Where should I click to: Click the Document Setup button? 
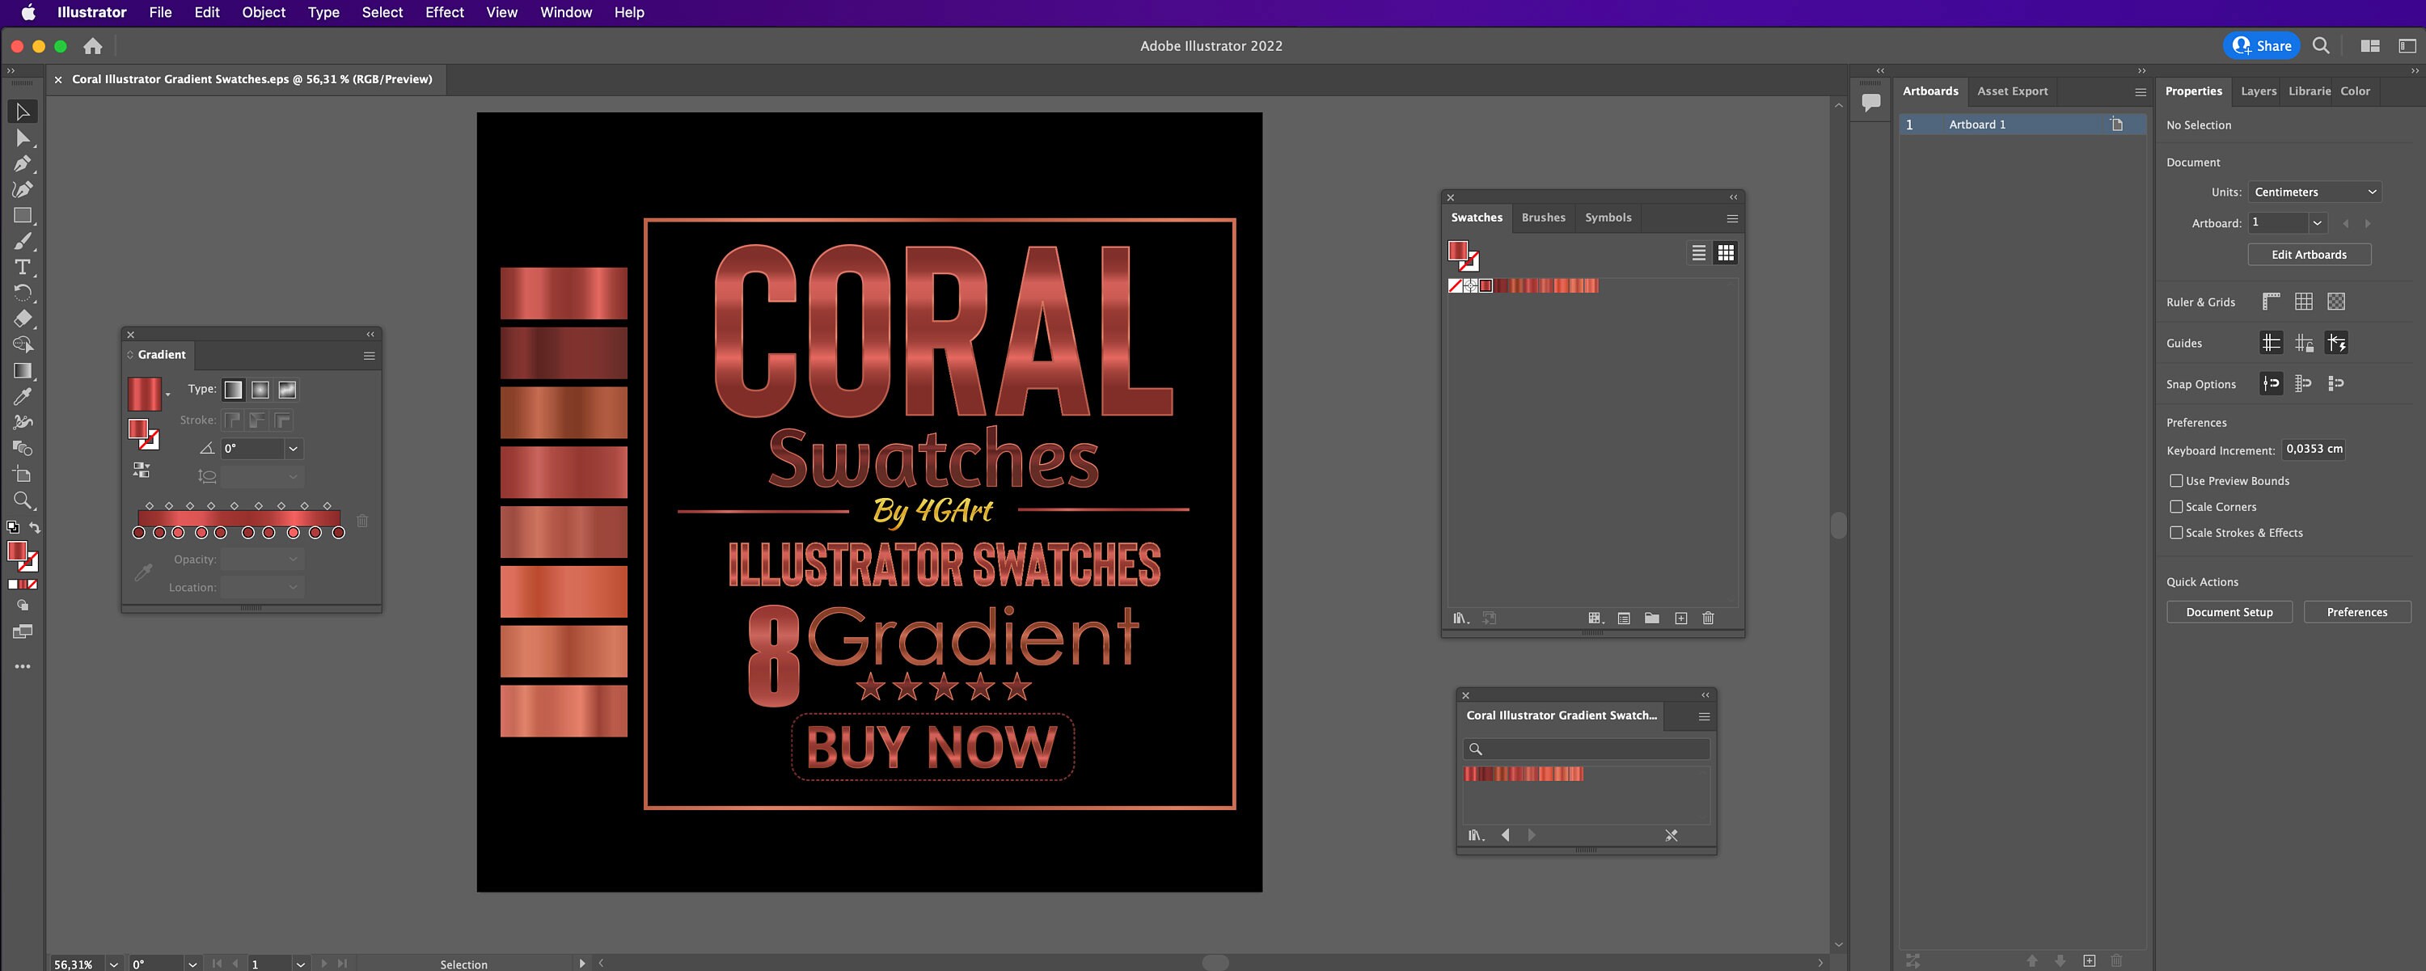(x=2229, y=611)
